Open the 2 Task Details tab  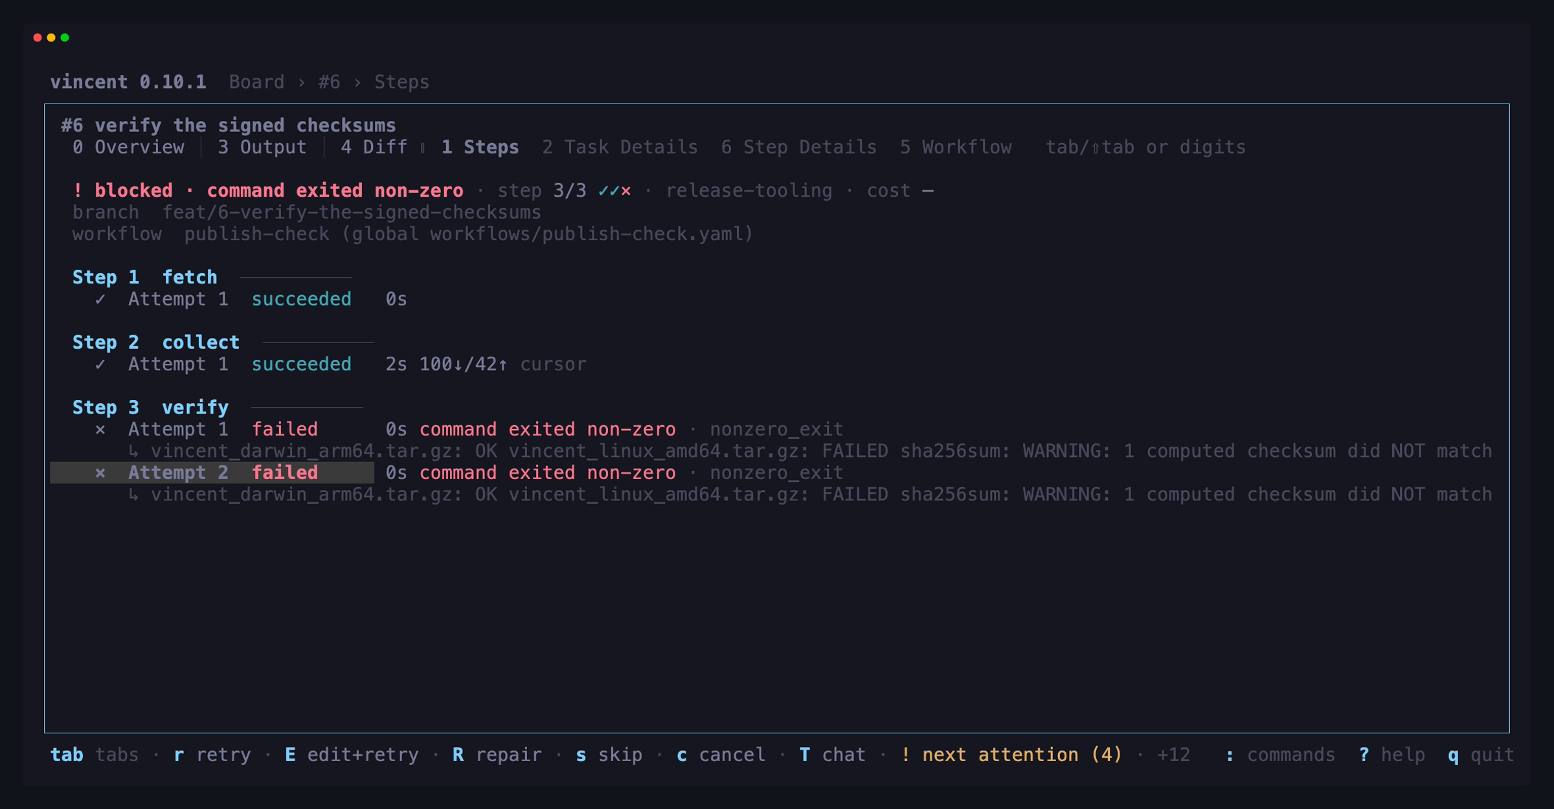[x=620, y=148]
